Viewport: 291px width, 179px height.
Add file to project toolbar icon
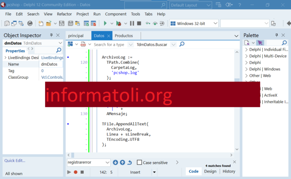86,23
